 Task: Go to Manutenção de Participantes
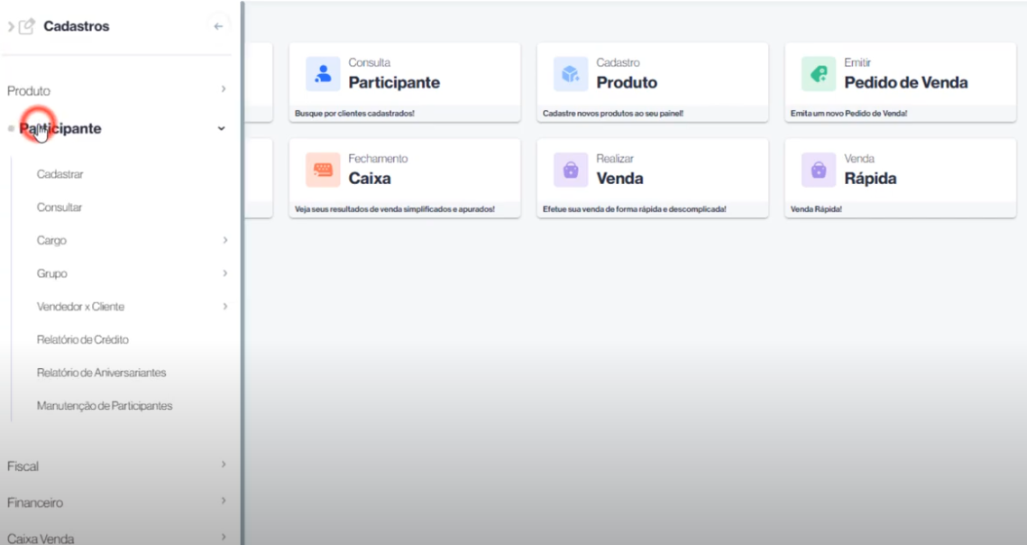click(x=105, y=406)
